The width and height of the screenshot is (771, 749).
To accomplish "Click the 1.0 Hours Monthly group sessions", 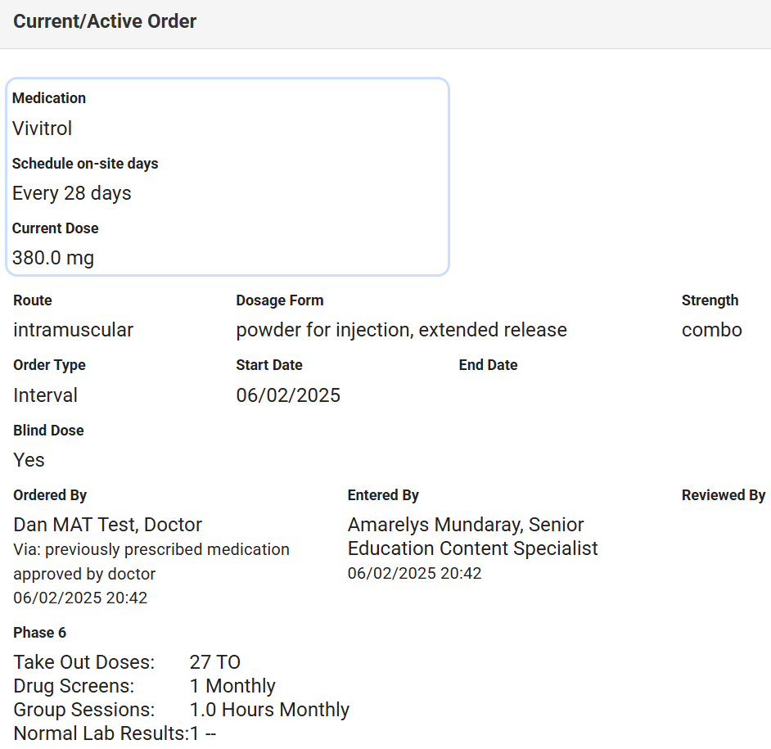I will click(269, 710).
